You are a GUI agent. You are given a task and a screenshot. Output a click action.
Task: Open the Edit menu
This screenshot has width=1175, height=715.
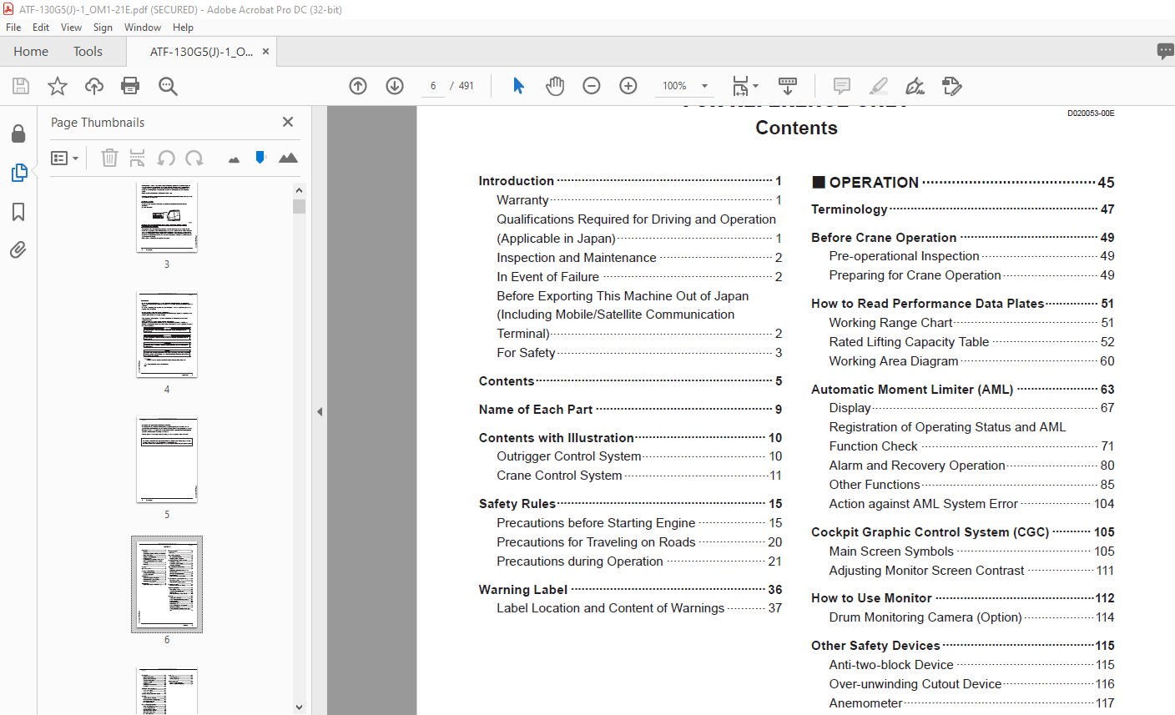coord(41,28)
